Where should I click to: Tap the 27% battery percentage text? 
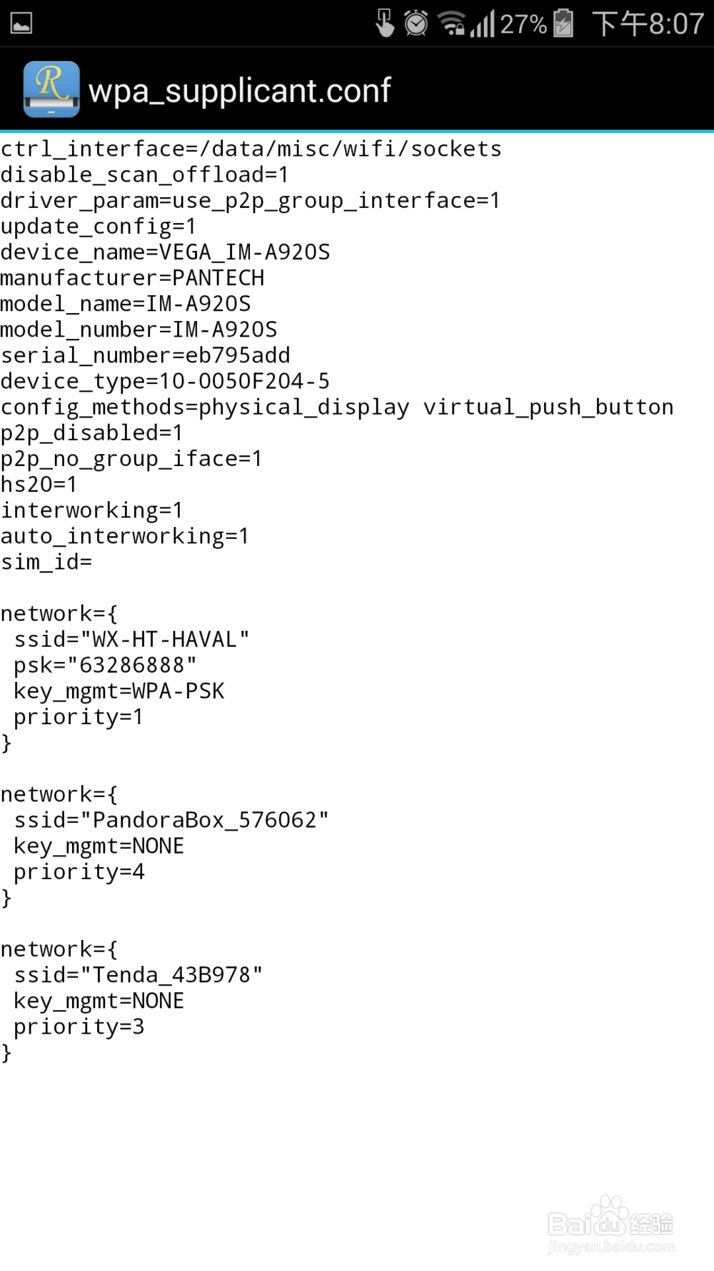click(x=523, y=24)
